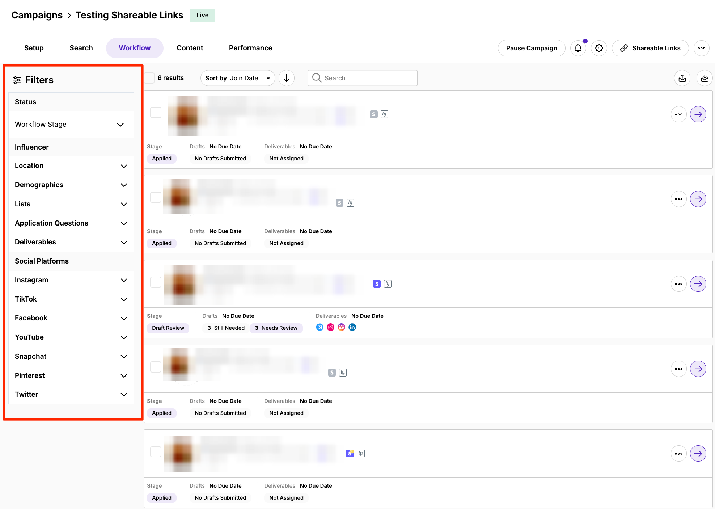Expand the Lists filter

pos(71,204)
